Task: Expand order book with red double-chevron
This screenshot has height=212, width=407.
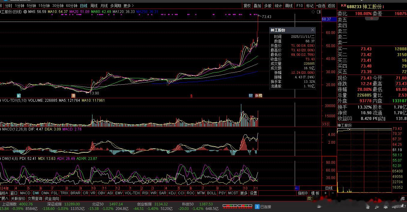Action: pyautogui.click(x=372, y=18)
